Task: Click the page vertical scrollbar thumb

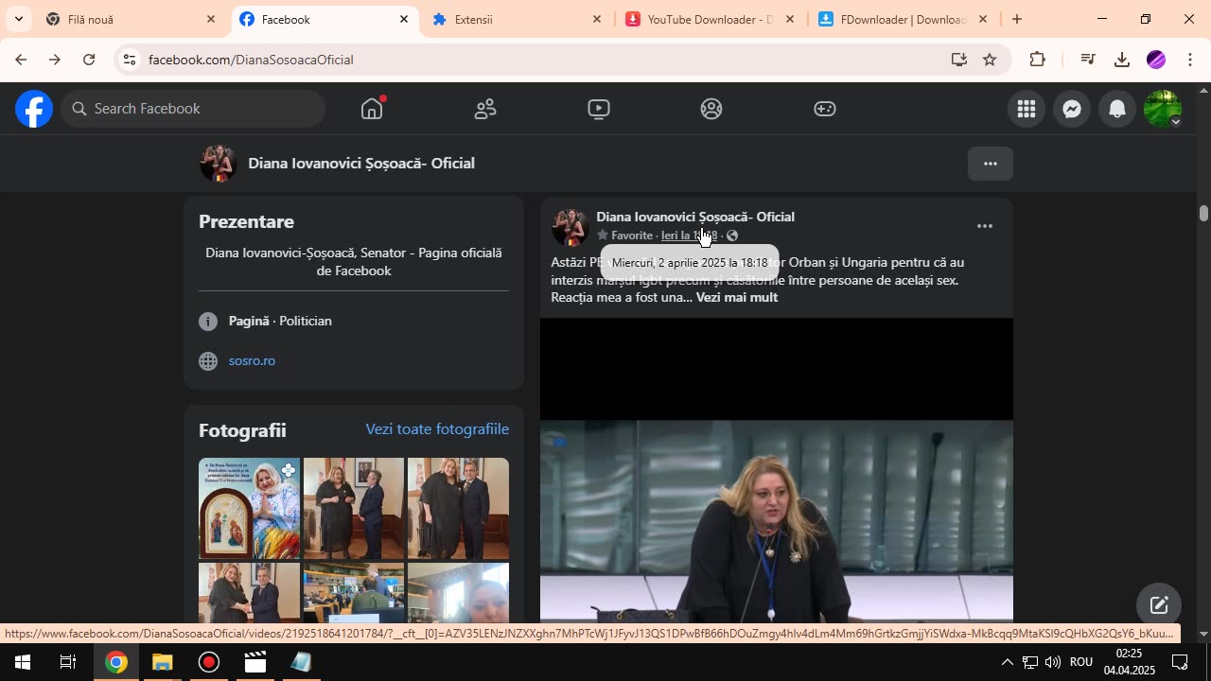Action: 1203,213
